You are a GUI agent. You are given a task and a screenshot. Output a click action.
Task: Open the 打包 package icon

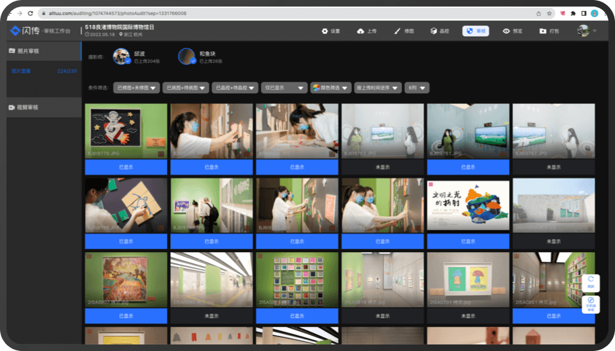(x=548, y=31)
